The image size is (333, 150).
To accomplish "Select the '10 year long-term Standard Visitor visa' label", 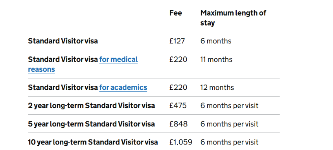I will (93, 142).
